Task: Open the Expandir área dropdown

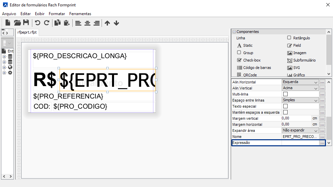Action: (x=300, y=130)
